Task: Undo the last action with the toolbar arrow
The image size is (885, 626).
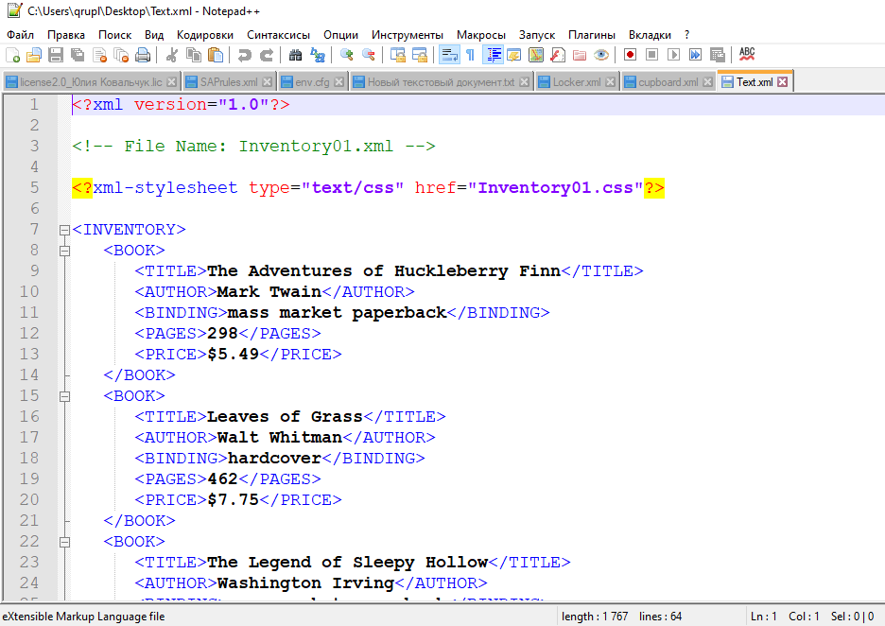Action: tap(244, 55)
